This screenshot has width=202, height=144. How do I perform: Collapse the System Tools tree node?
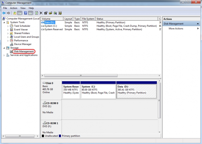[x=4, y=22]
